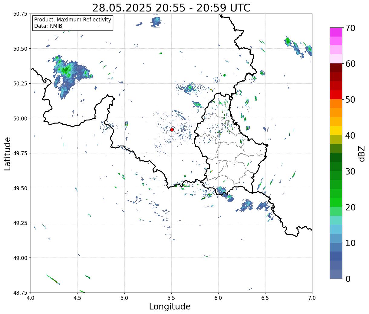
Task: Click the colorbar tick label "30"
Action: (350, 171)
